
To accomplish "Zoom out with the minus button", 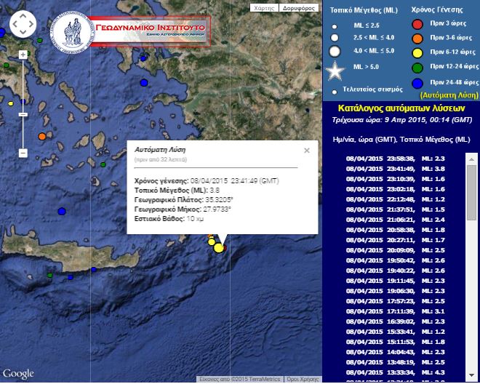I will 23,153.
